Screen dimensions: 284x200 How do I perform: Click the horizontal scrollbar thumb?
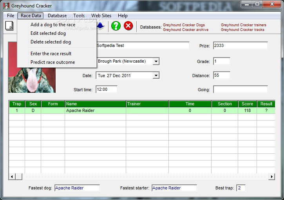(19, 177)
